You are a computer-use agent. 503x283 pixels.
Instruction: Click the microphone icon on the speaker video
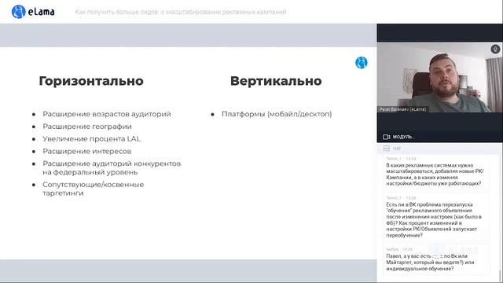495,49
